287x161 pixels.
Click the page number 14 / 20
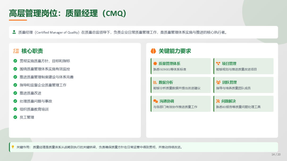pyautogui.click(x=276, y=154)
